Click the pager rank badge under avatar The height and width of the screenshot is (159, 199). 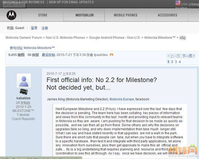[x=24, y=92]
